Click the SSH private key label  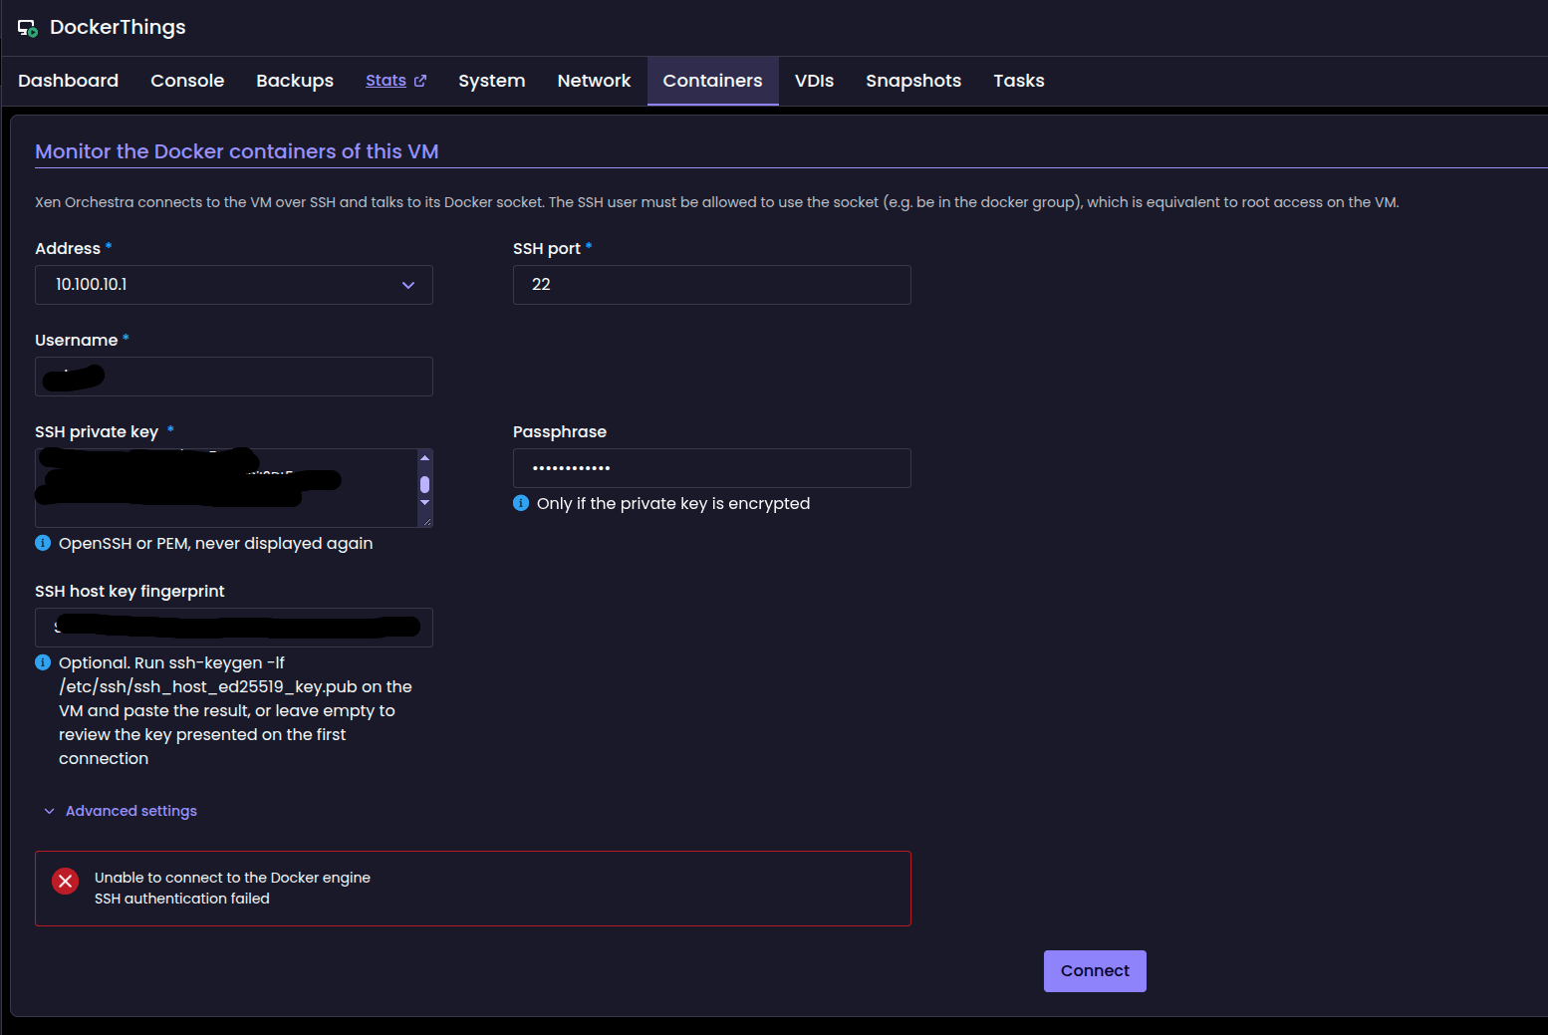pos(97,431)
